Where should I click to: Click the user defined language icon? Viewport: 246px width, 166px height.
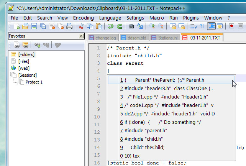pos(220,26)
